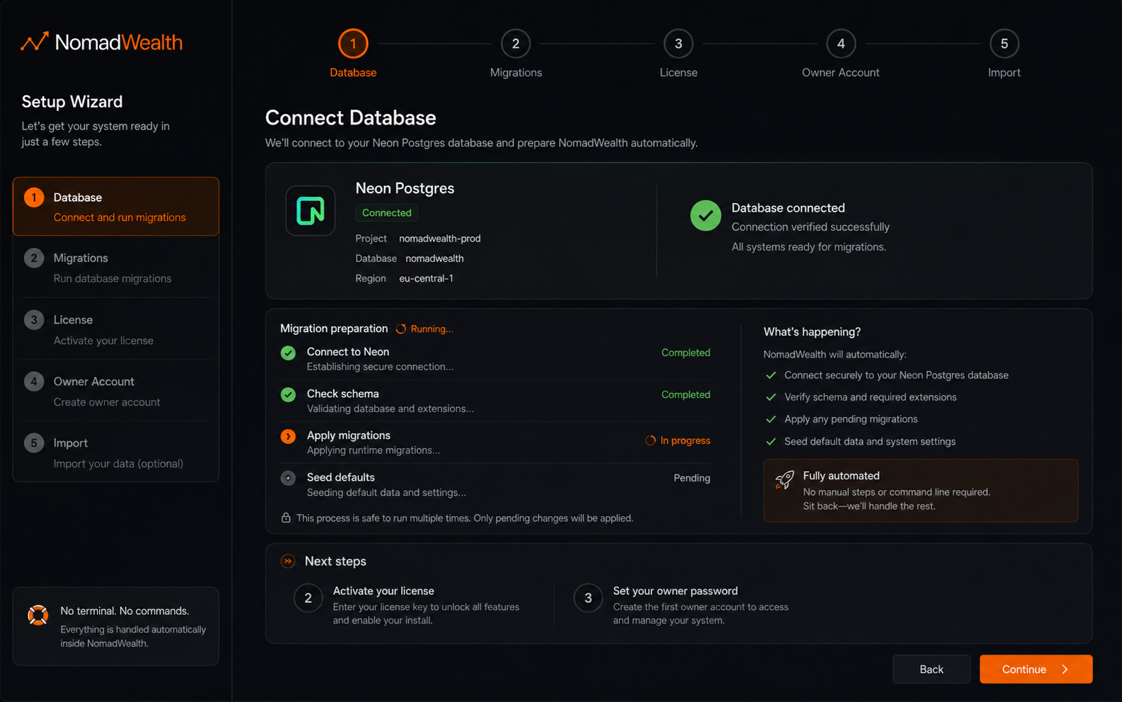Screen dimensions: 1122x702
Task: Click the Pending status of Seed defaults
Action: (692, 478)
